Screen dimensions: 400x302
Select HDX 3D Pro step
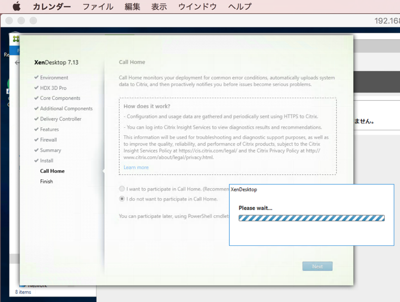coord(53,88)
